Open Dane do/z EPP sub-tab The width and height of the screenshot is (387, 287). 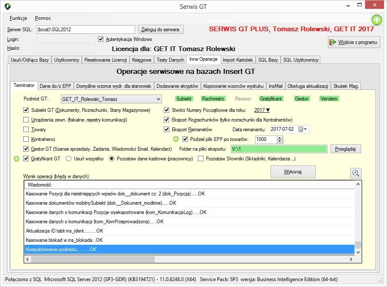click(55, 86)
